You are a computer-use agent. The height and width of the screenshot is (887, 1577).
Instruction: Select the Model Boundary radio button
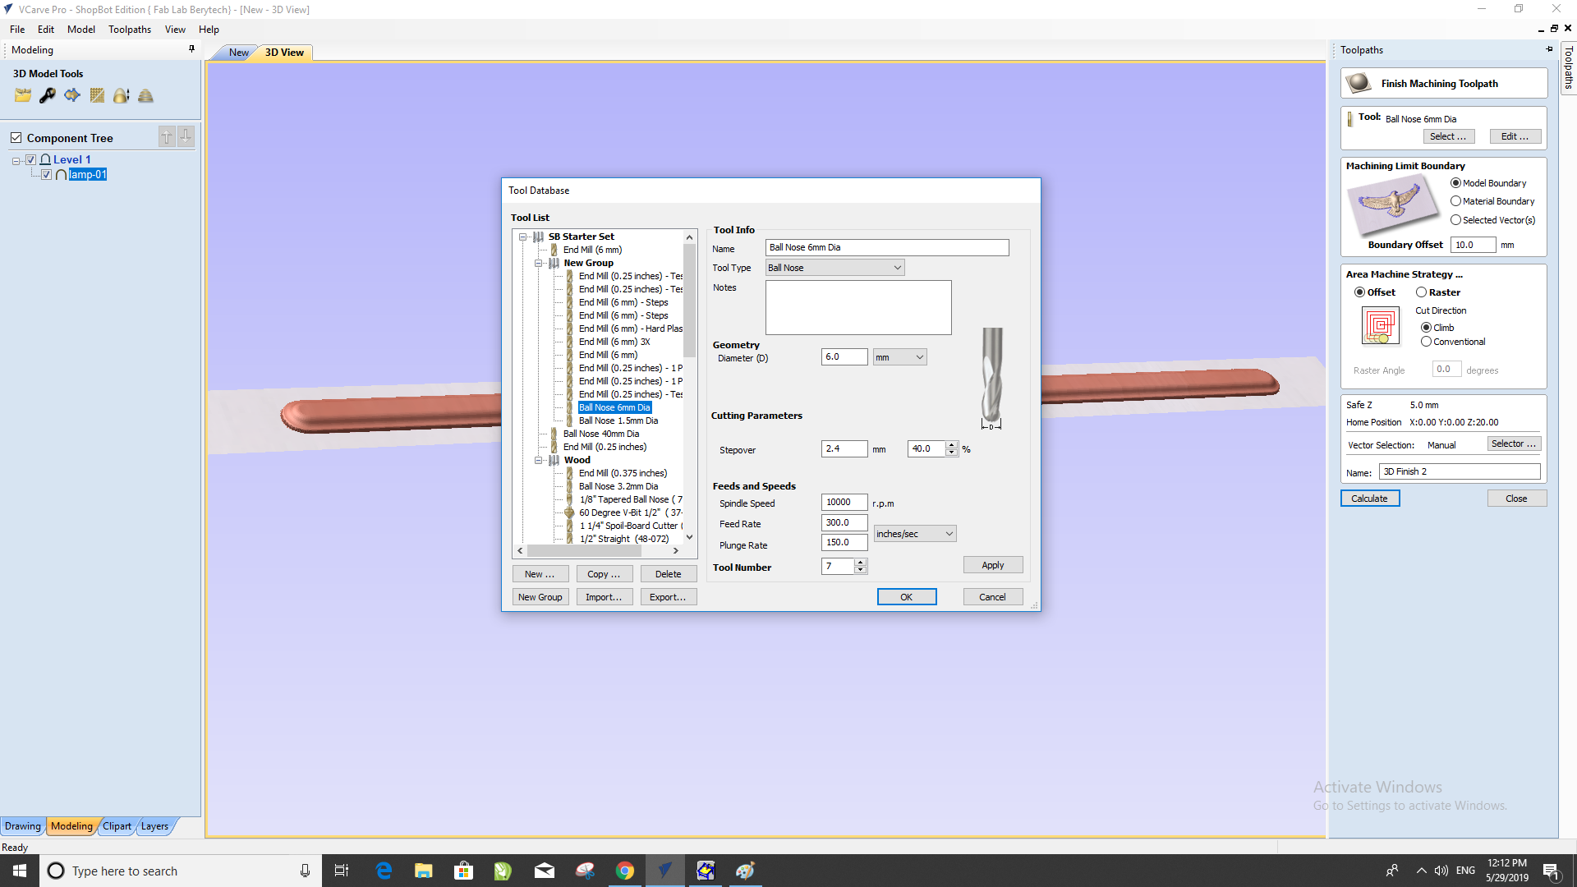pos(1455,183)
